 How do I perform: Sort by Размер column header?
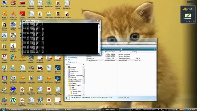[x=135, y=52]
